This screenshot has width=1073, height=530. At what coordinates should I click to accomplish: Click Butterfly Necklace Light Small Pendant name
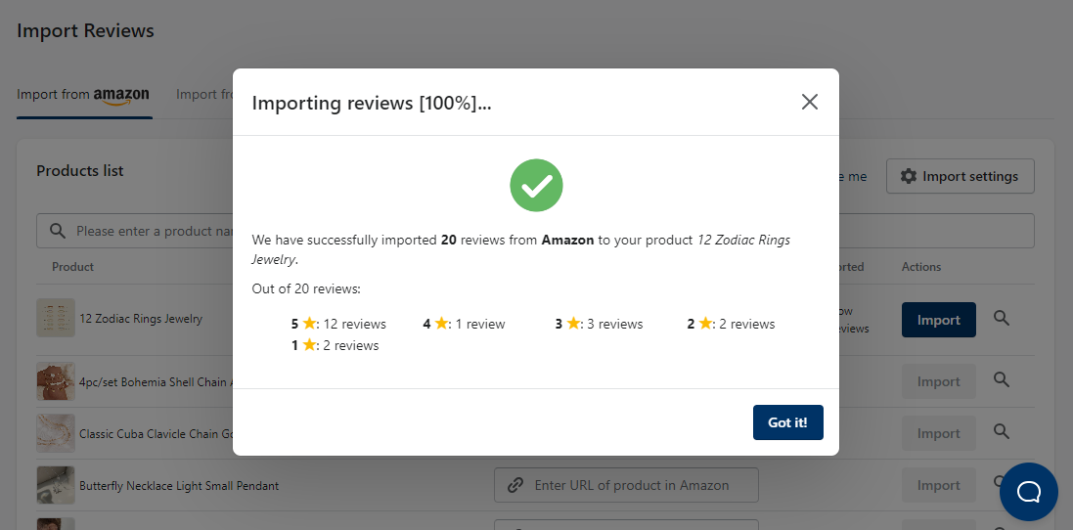[x=179, y=486]
